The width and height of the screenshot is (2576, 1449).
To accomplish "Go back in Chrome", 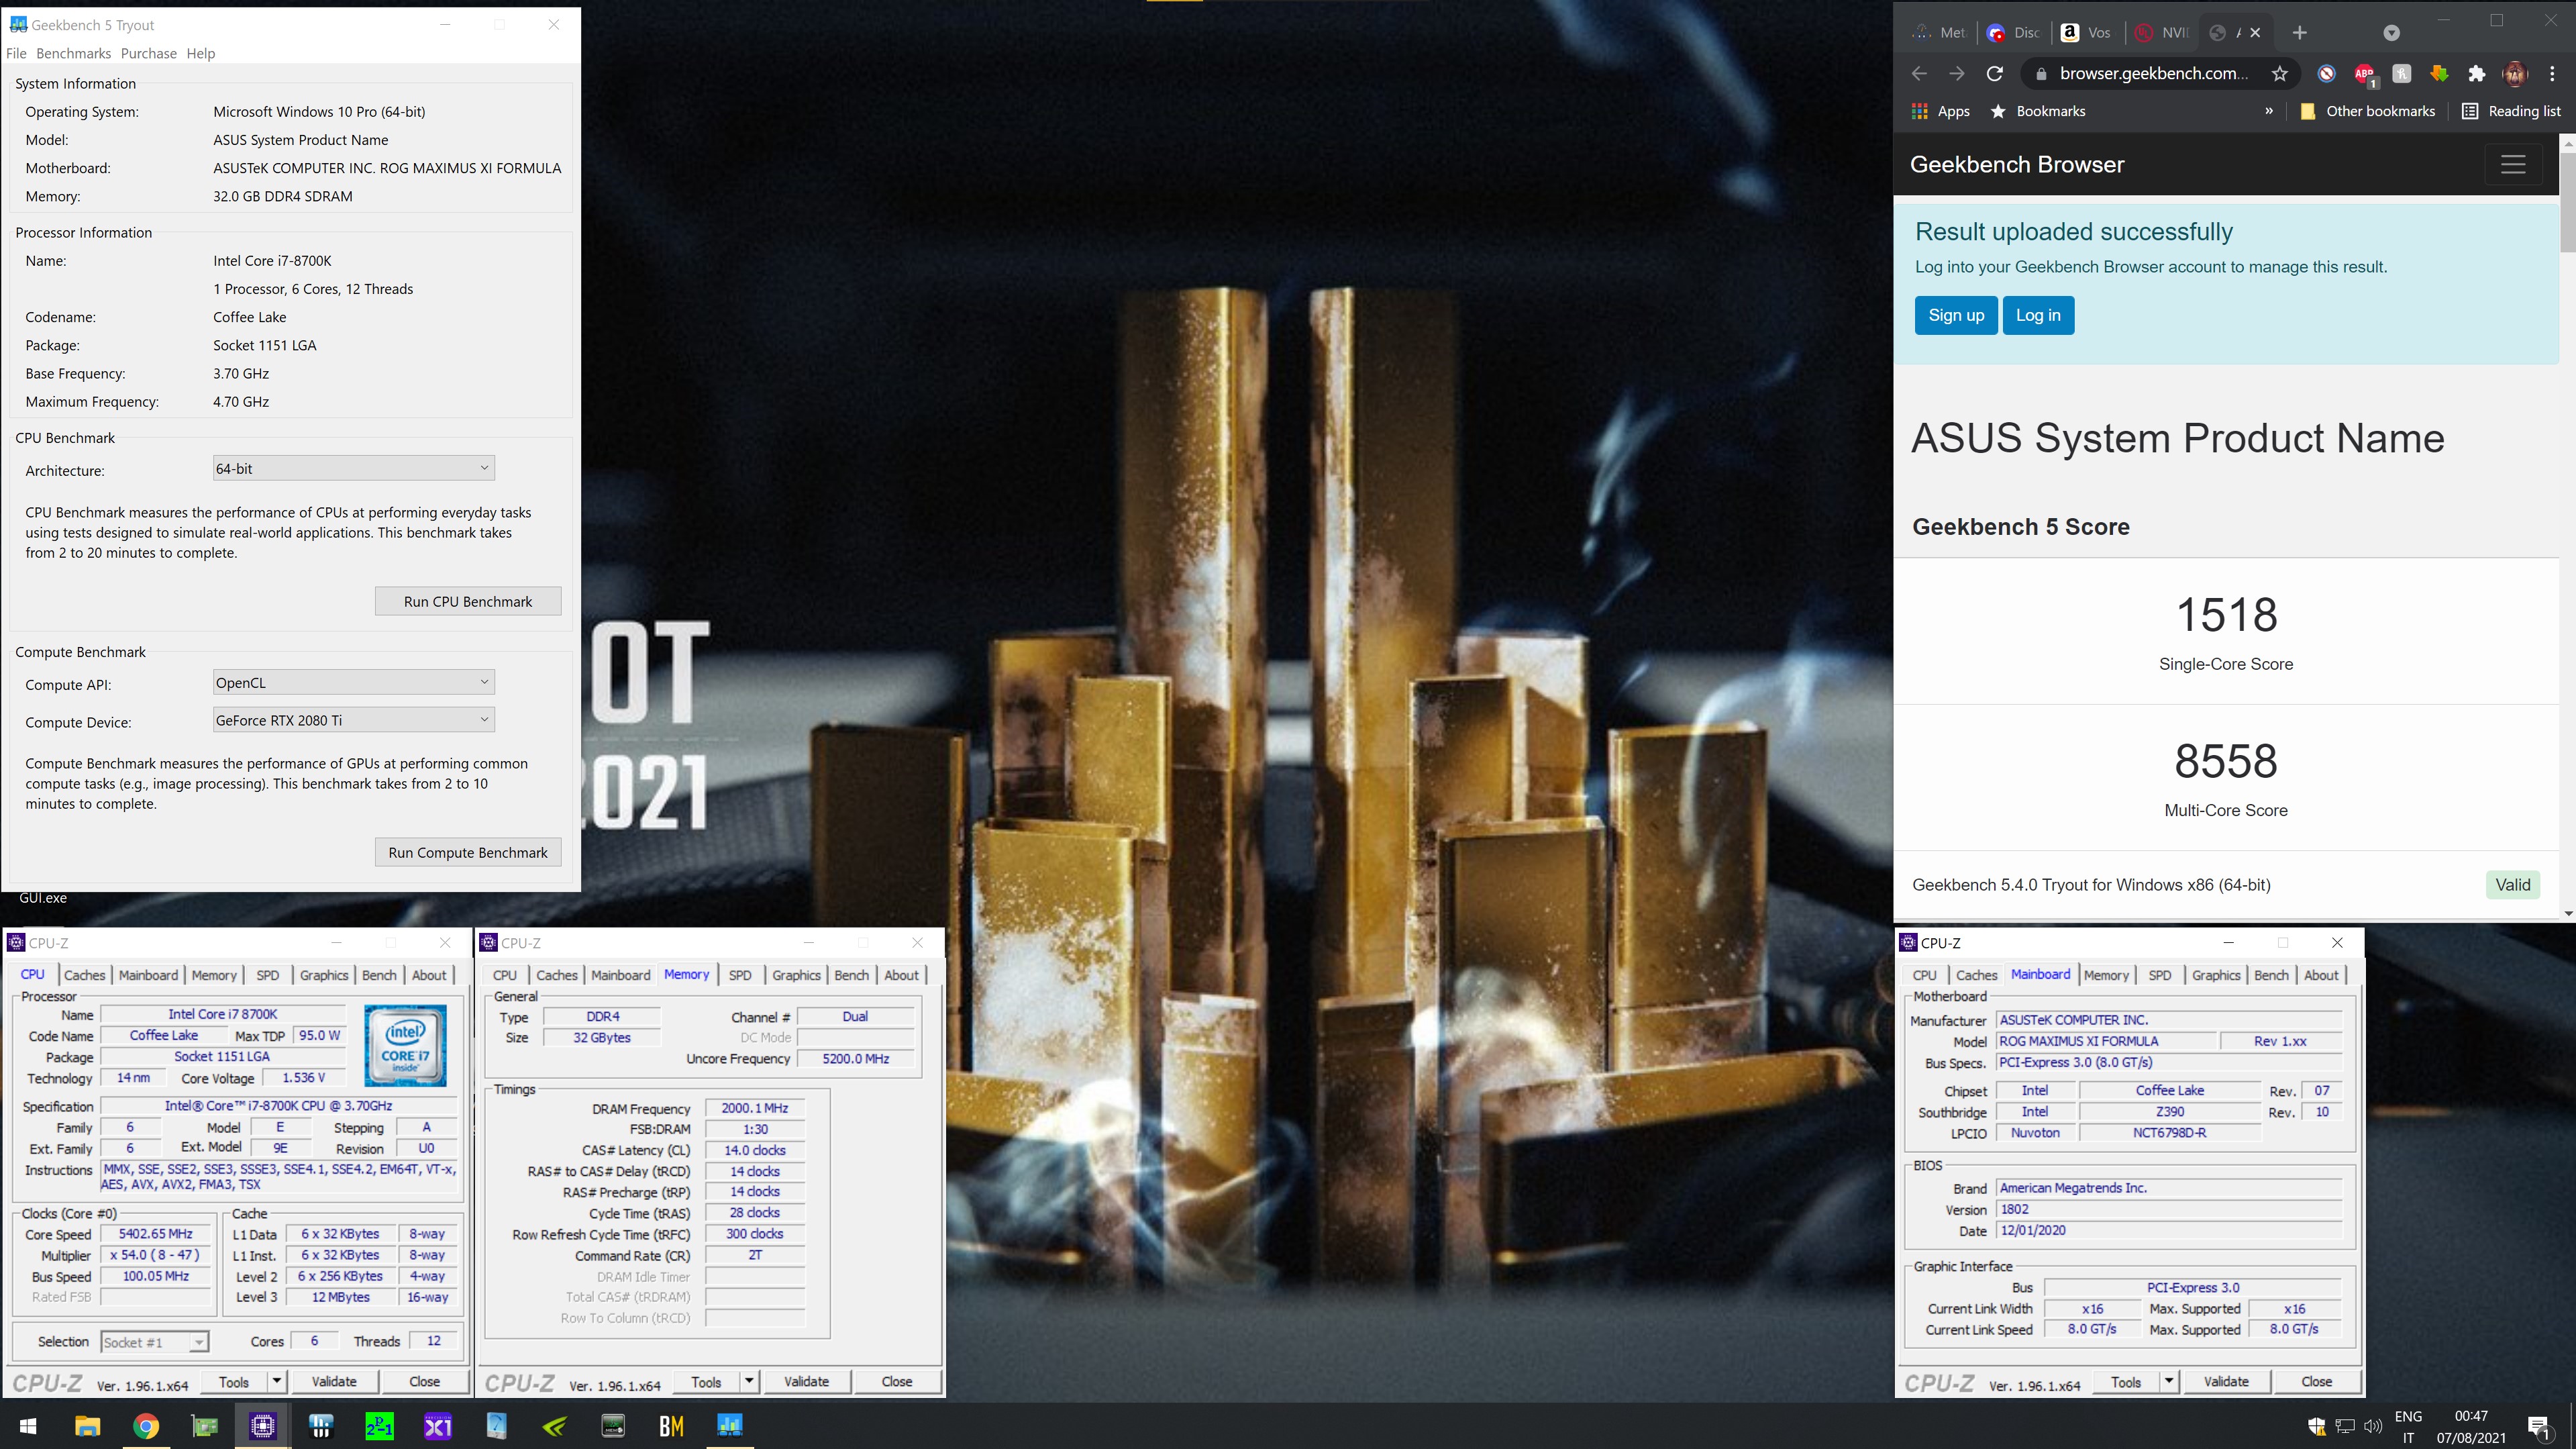I will 1918,73.
